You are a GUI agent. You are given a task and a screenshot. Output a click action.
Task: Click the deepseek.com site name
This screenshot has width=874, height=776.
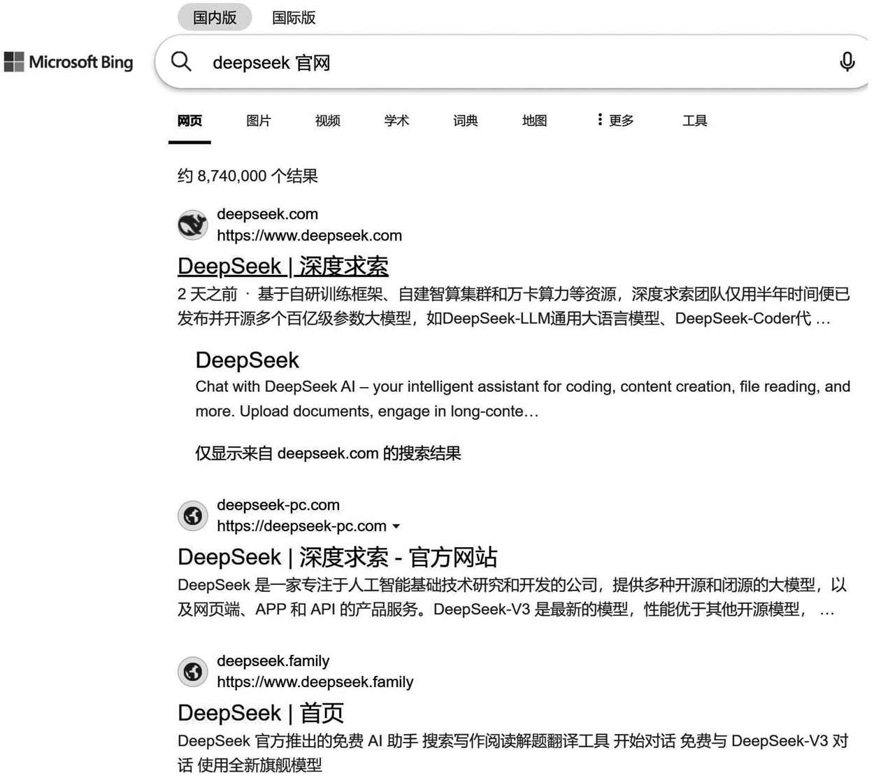268,214
